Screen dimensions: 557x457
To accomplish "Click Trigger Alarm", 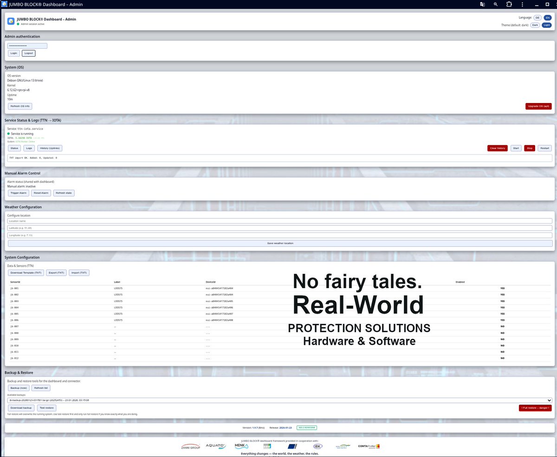I will (x=19, y=193).
